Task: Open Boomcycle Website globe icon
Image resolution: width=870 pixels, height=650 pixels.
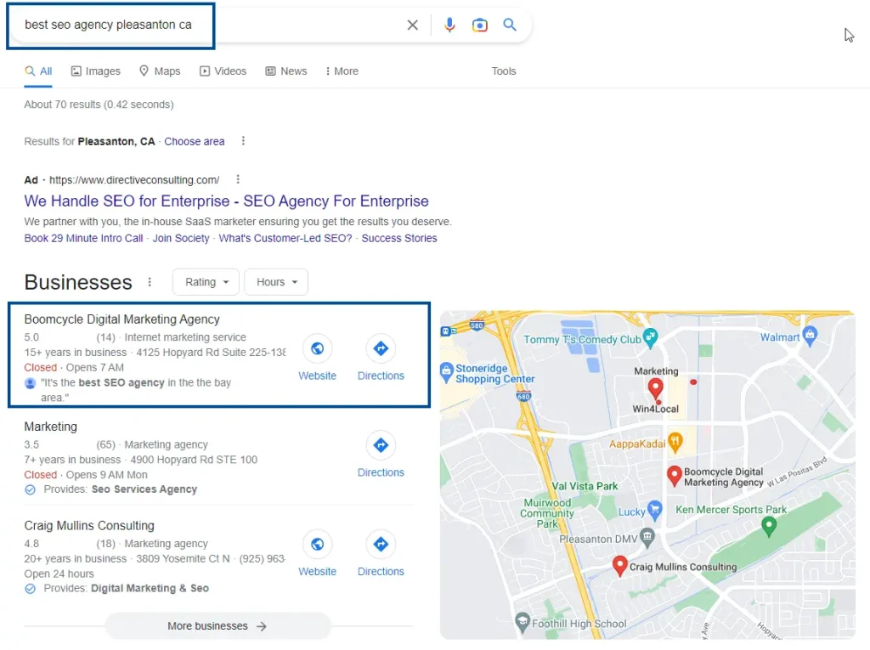Action: pyautogui.click(x=317, y=348)
